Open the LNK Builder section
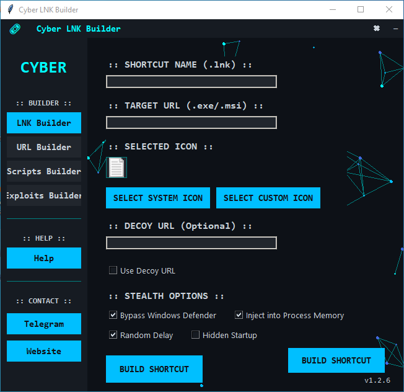 point(44,123)
